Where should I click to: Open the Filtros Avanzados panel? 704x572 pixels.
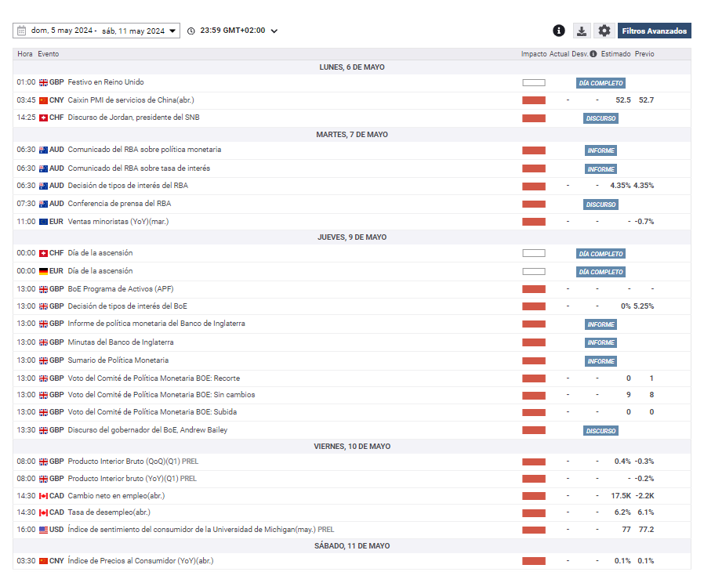(654, 31)
